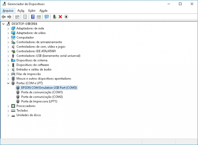Show/hide action pane toolbar icon

[x=39, y=17]
